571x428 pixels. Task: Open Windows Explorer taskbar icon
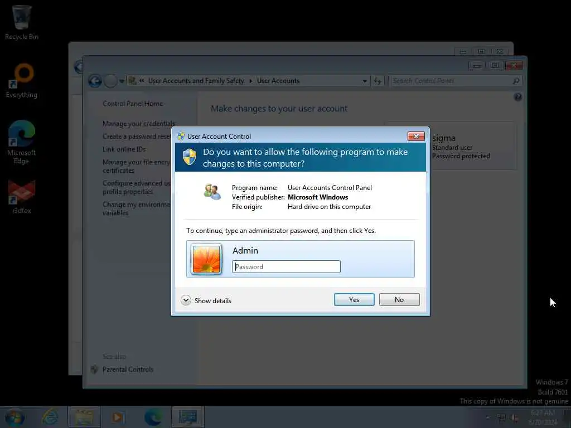[84, 417]
